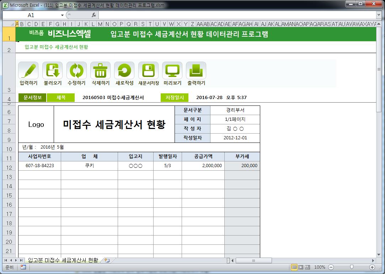
Task: Select the 입고분 미접수 세금계산서 현황 sheet tab
Action: (63, 260)
